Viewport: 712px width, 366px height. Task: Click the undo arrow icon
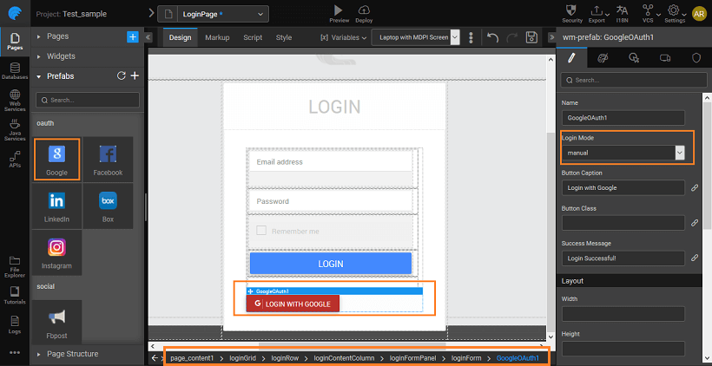[492, 37]
